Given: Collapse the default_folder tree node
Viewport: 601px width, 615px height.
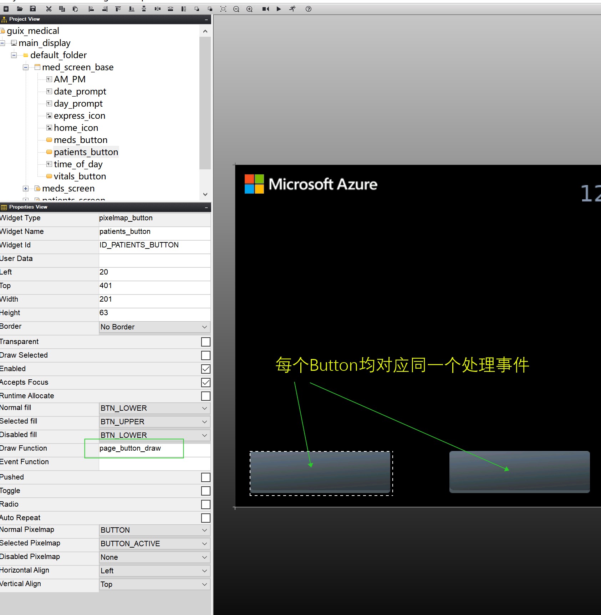Looking at the screenshot, I should (14, 55).
